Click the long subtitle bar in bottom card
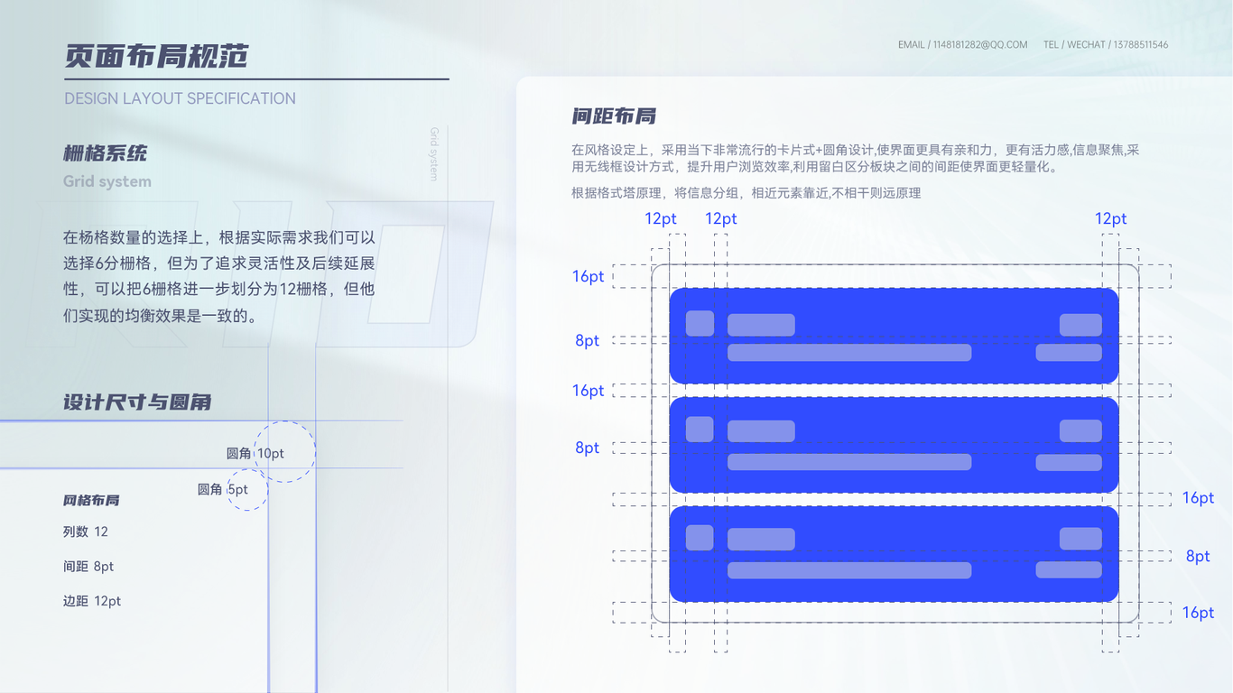 point(849,570)
